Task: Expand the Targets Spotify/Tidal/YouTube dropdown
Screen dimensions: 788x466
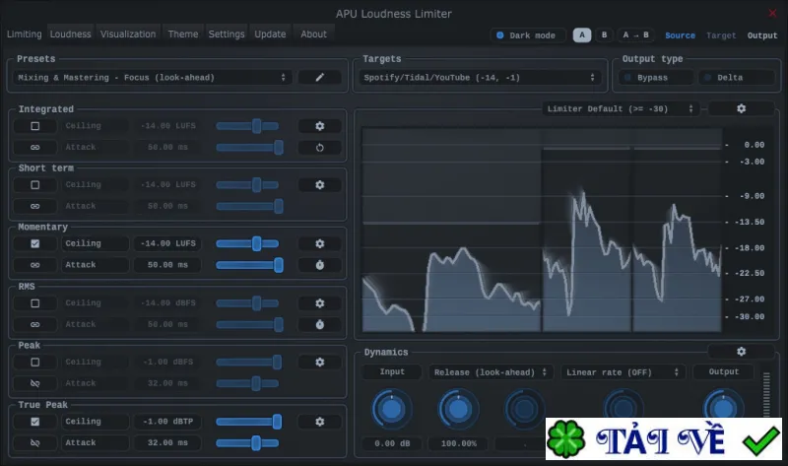Action: (x=480, y=78)
